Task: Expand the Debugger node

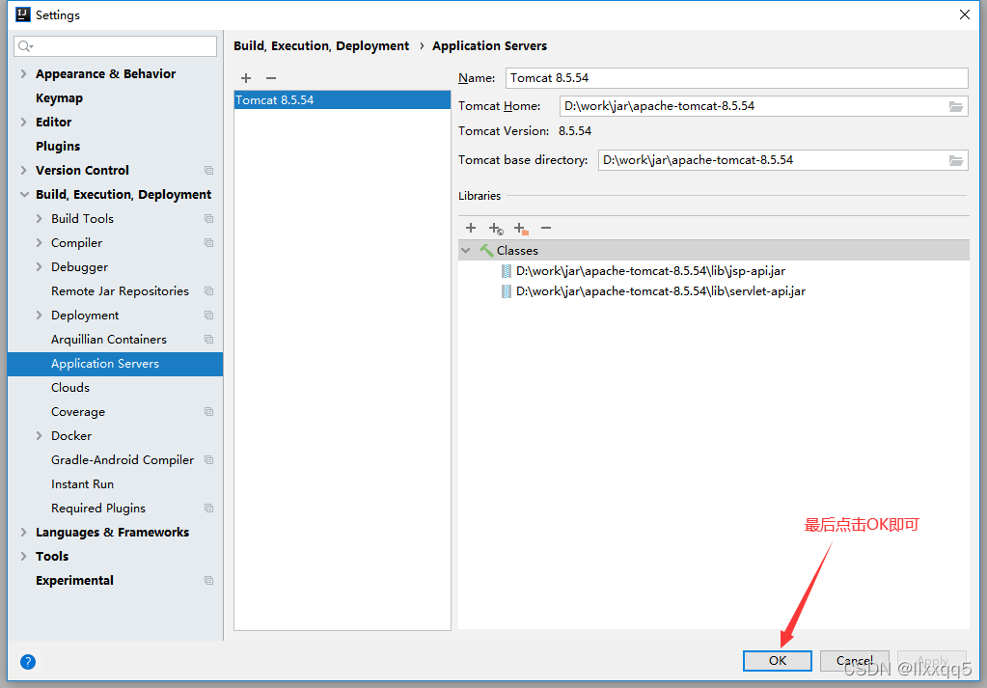Action: click(x=39, y=267)
